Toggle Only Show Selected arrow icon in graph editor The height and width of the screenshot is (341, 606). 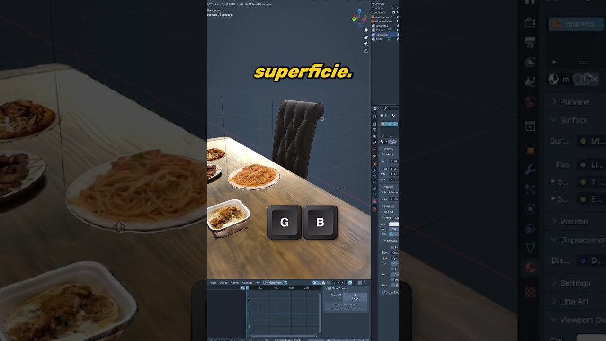click(x=315, y=283)
